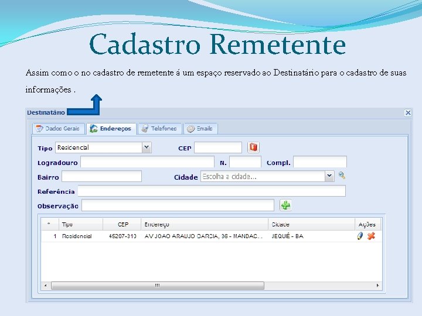
Task: Close the Destinatário dialog
Action: [x=408, y=112]
